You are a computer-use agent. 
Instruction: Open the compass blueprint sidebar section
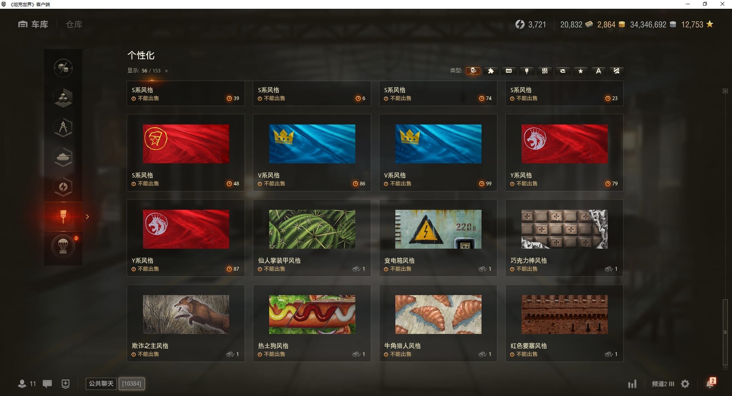63,128
